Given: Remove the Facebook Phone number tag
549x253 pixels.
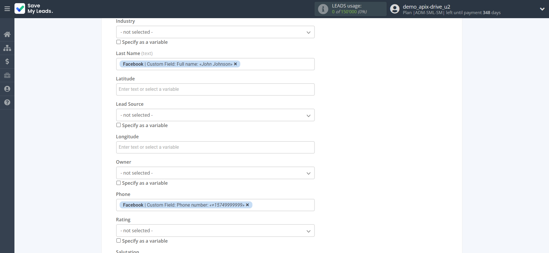Looking at the screenshot, I should 247,205.
